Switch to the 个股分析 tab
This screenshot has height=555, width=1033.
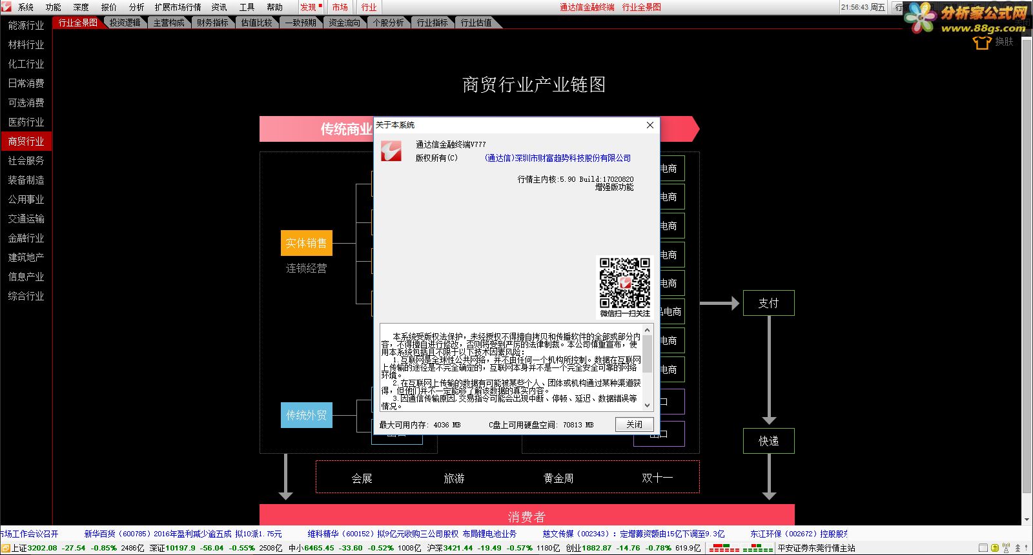(388, 23)
